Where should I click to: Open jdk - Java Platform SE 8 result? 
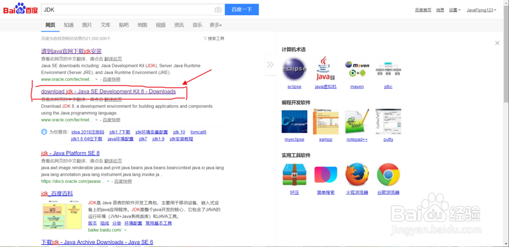click(x=70, y=153)
